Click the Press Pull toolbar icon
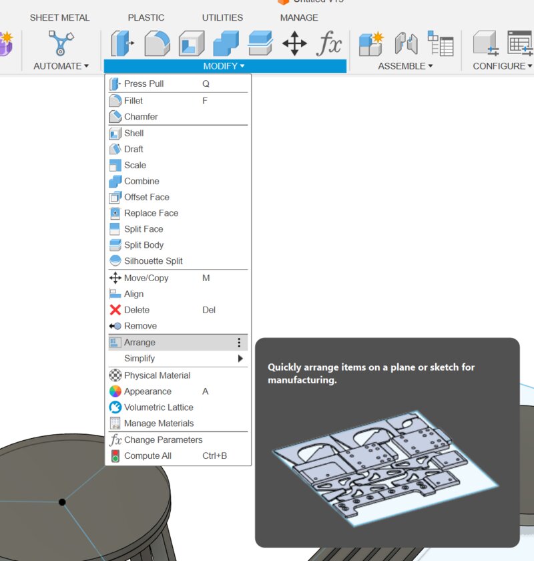The height and width of the screenshot is (561, 534). pyautogui.click(x=122, y=43)
